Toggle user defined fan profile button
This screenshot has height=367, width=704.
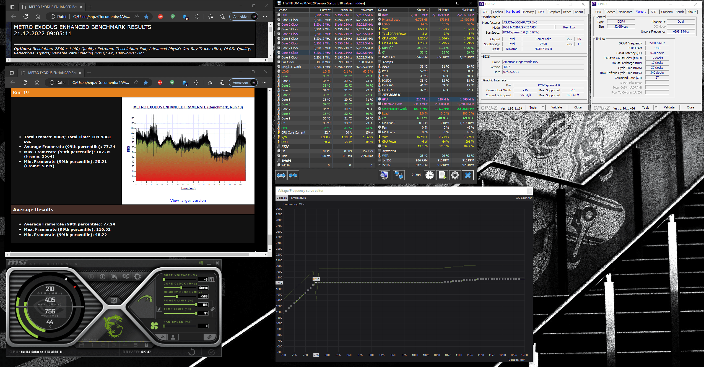[173, 337]
